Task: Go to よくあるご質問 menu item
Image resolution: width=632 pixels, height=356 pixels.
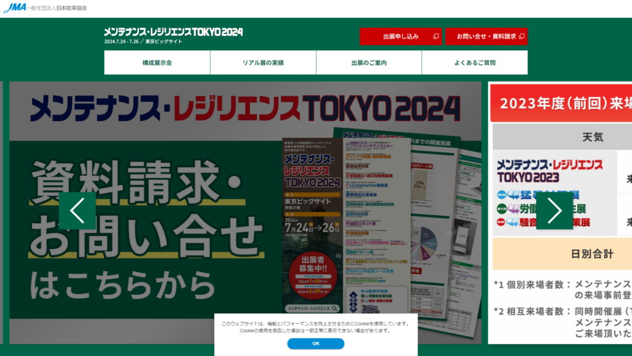Action: 475,62
